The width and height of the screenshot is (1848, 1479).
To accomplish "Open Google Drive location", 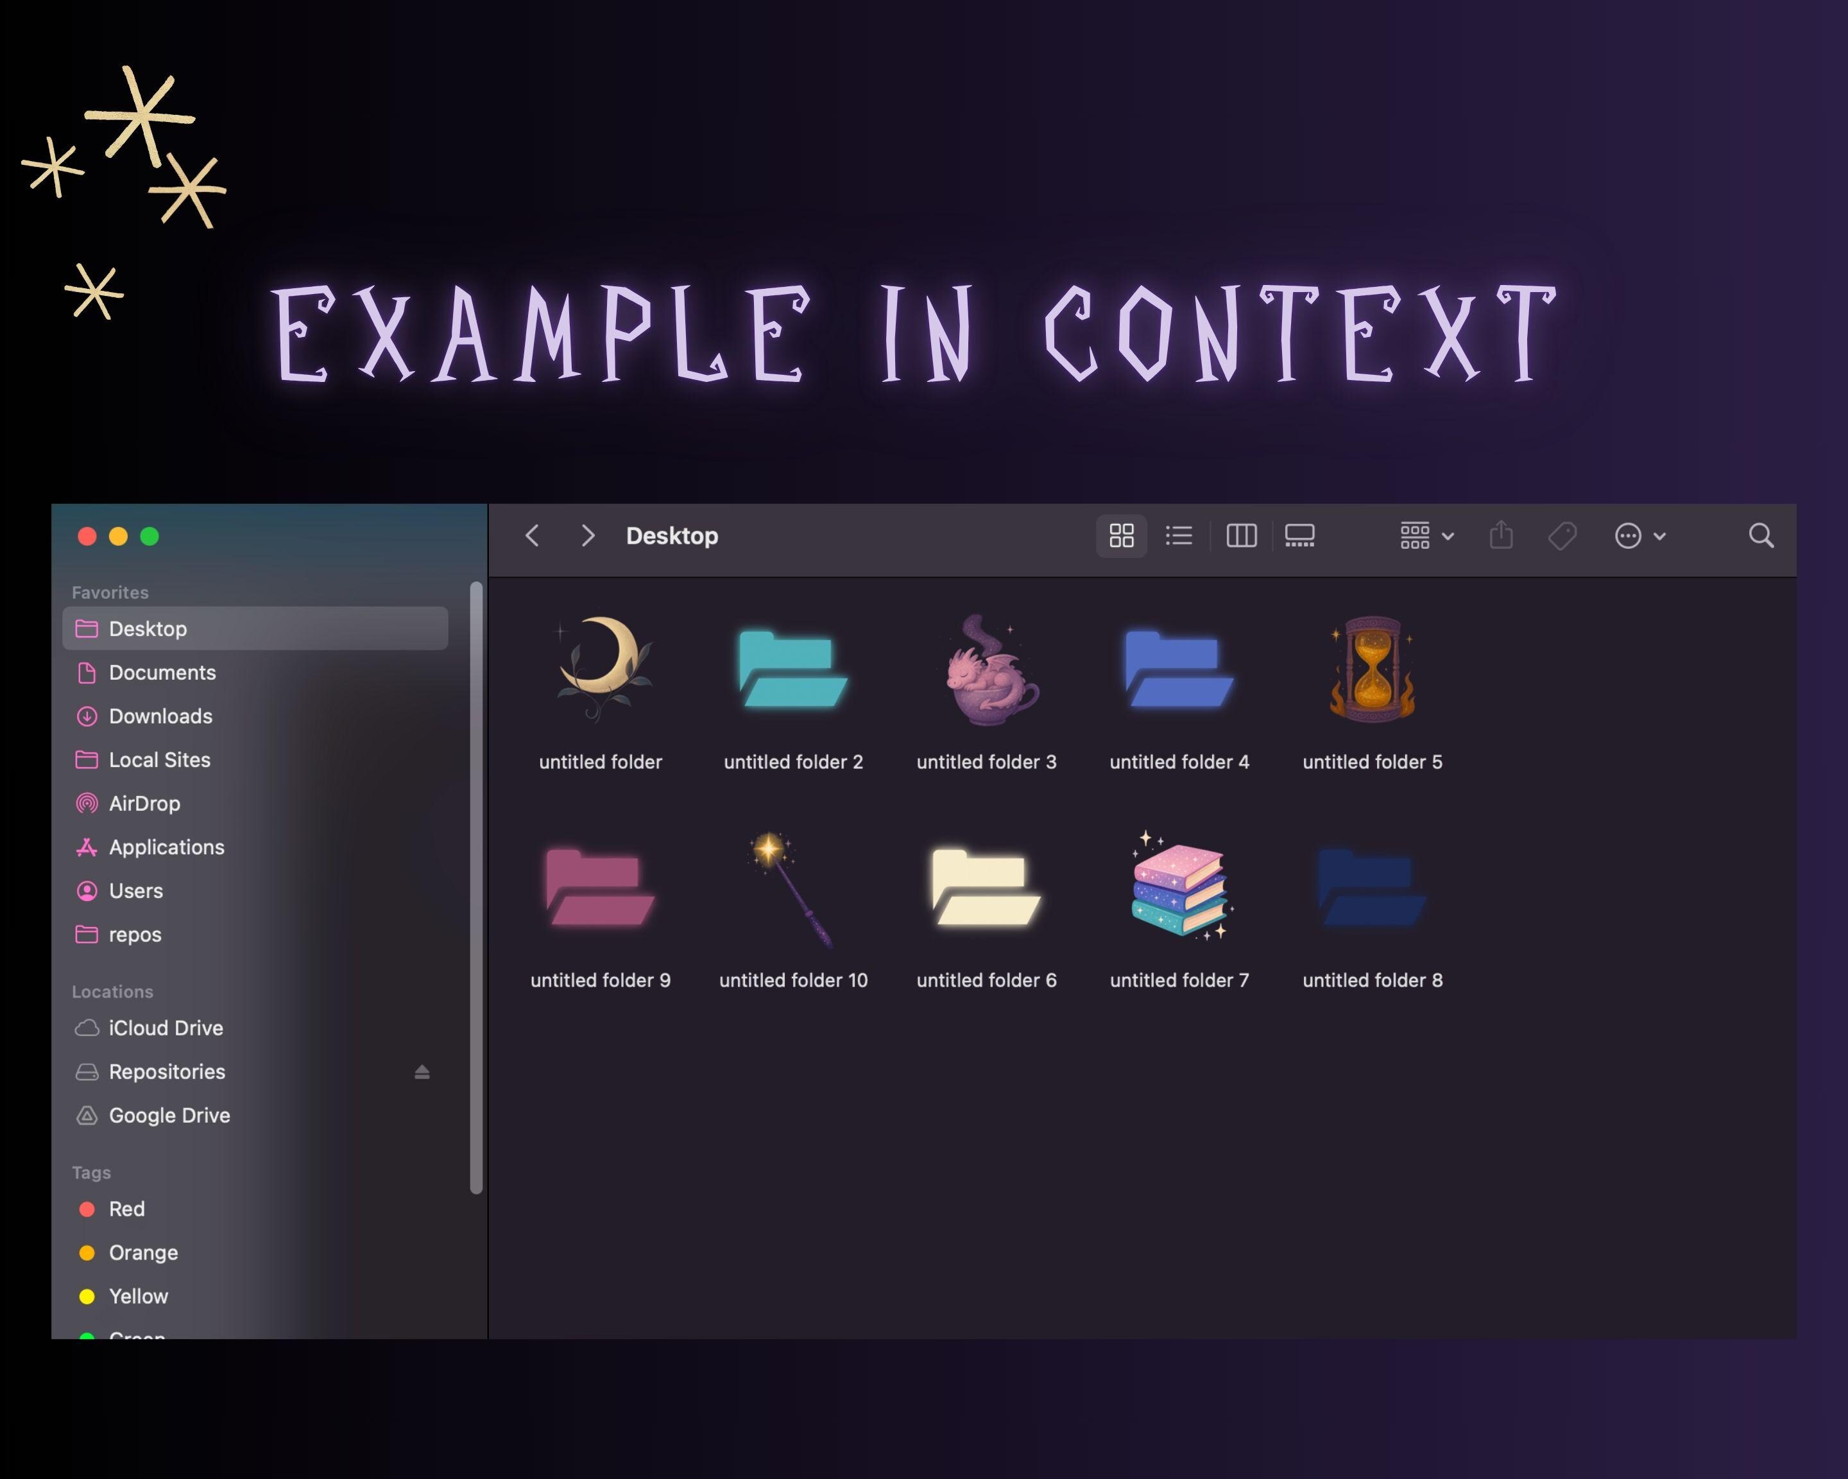I will pyautogui.click(x=255, y=1116).
